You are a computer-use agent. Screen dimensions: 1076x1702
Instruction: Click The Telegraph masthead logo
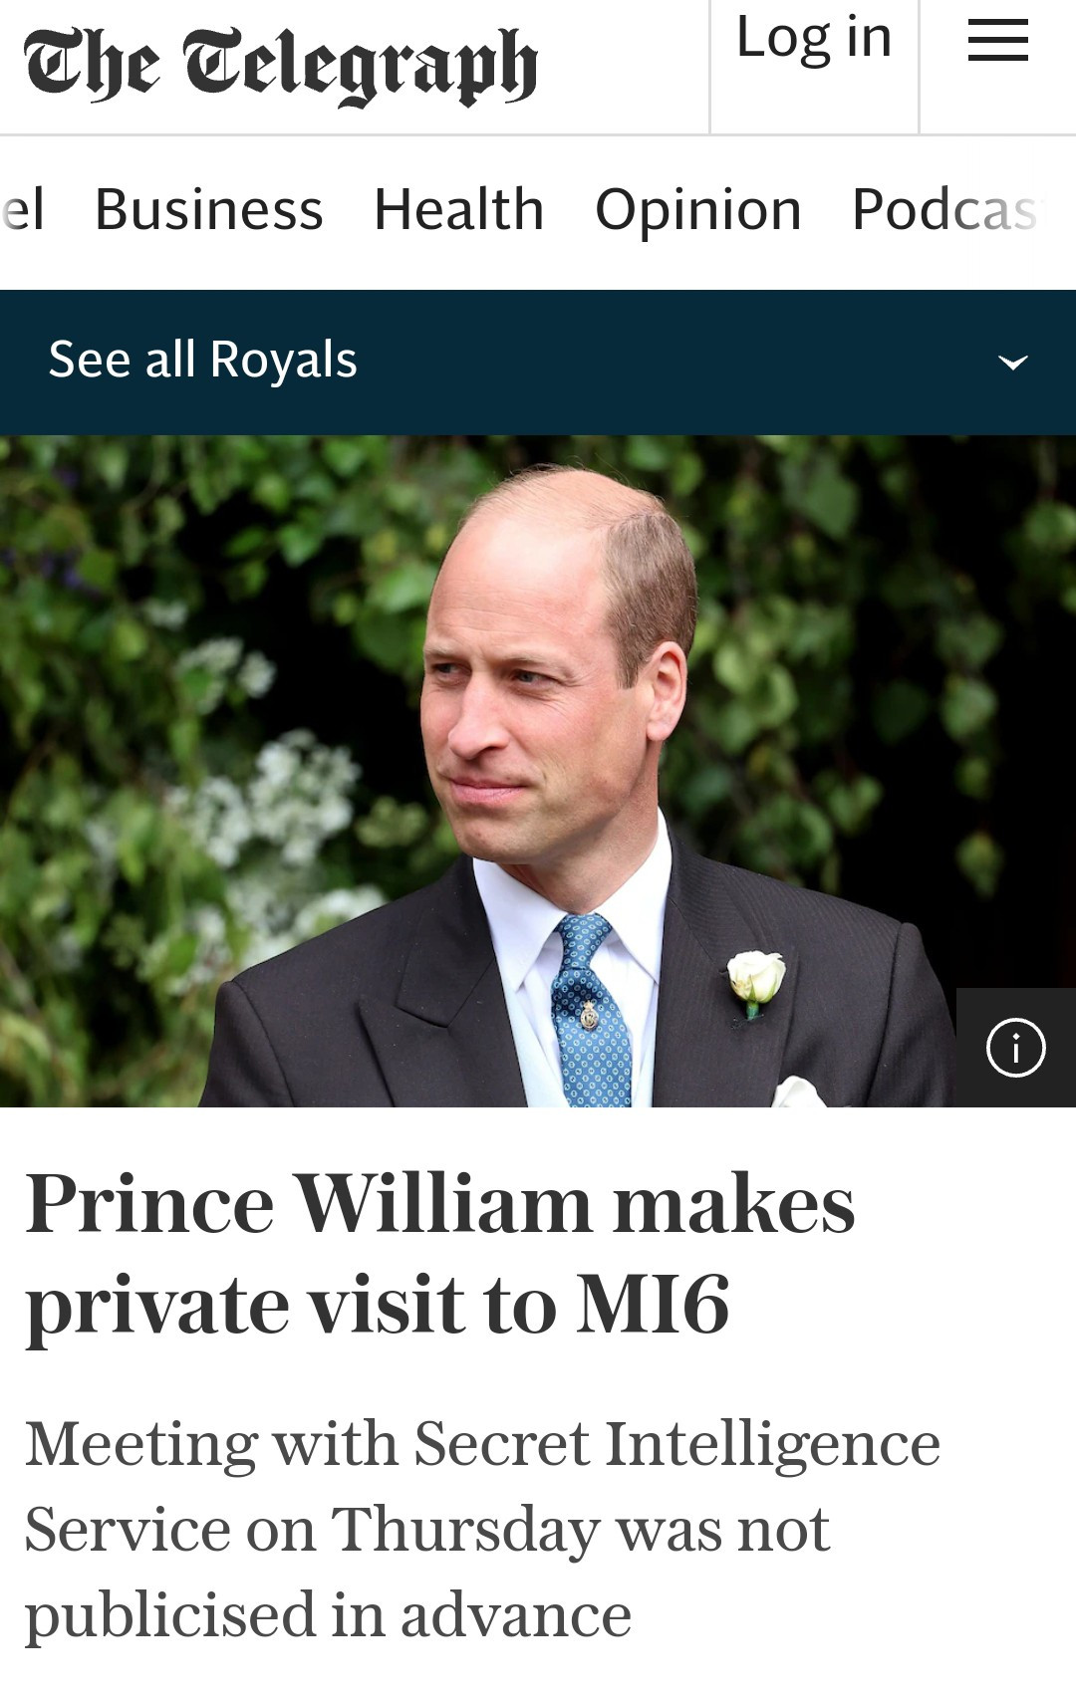[281, 66]
